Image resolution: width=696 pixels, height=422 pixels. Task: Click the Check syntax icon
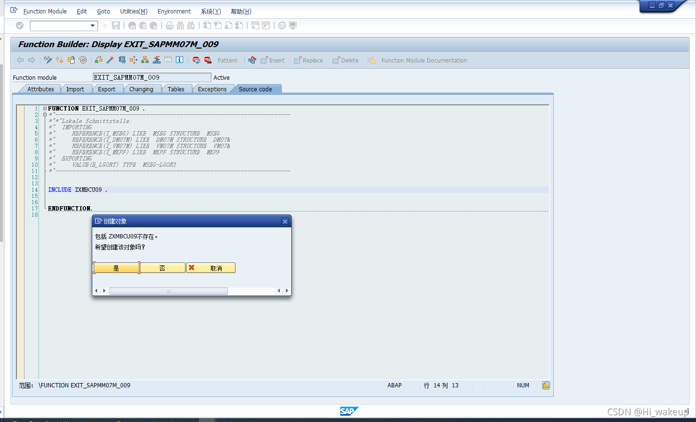coord(99,60)
